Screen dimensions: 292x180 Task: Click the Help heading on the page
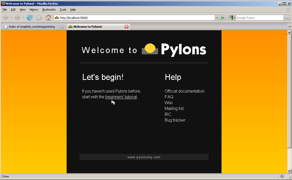[173, 77]
